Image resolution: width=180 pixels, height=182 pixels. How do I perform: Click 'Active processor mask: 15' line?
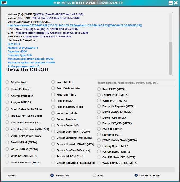tap(24, 66)
